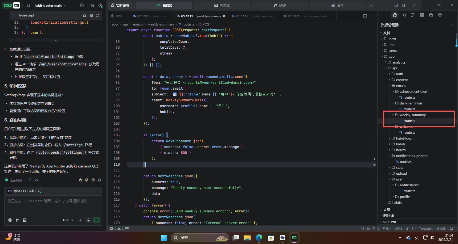
Task: Switch to the MCP tab
Action: click(280, 5)
